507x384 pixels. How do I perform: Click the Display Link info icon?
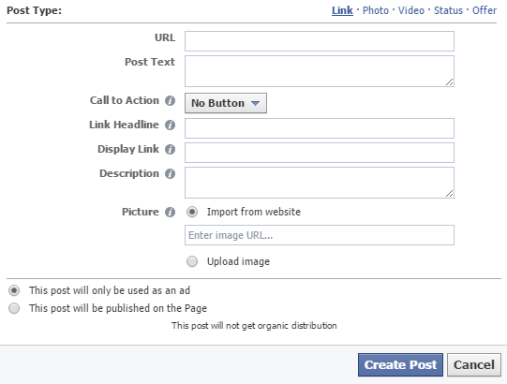170,149
